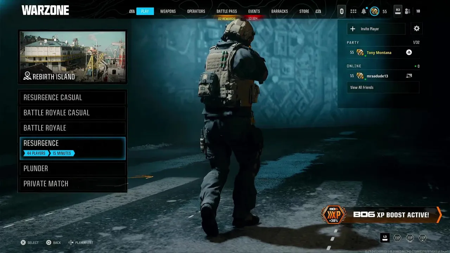450x253 pixels.
Task: Go to the Barracks tab
Action: point(279,11)
